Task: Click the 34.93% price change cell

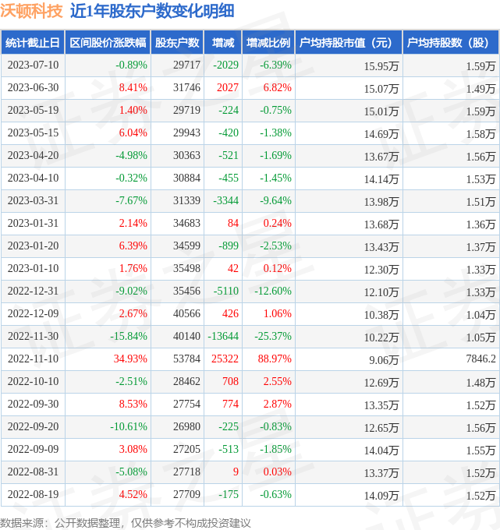Action: tap(130, 359)
